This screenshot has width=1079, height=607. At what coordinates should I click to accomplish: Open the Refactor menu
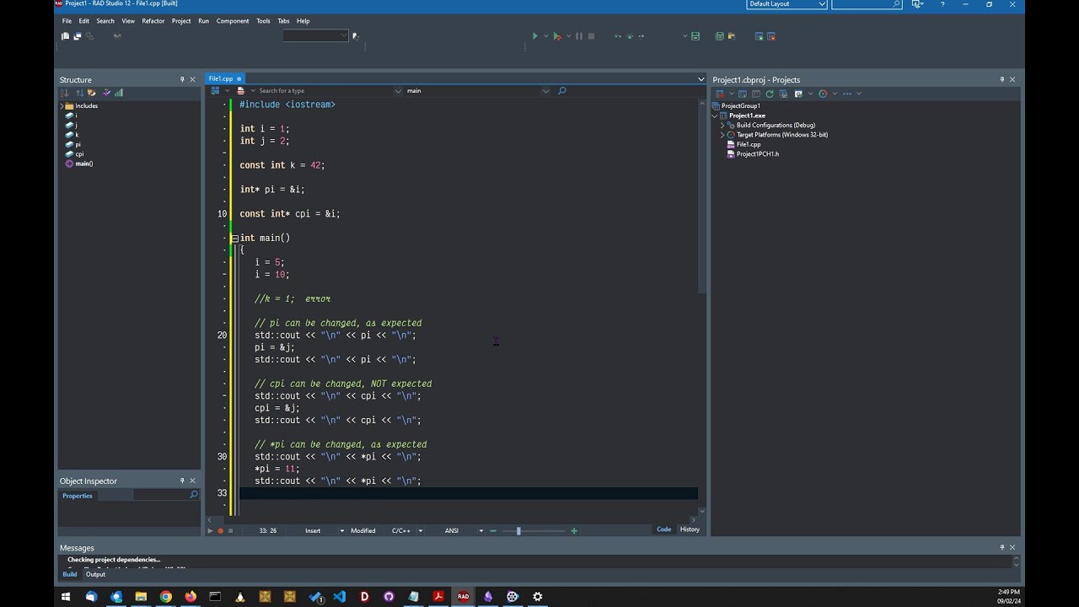[153, 21]
